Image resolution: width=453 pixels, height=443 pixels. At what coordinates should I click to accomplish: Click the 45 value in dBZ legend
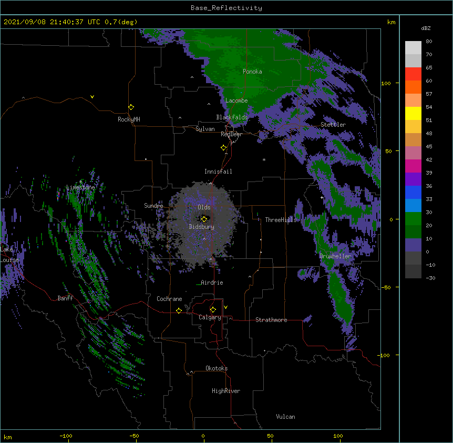[x=429, y=147]
